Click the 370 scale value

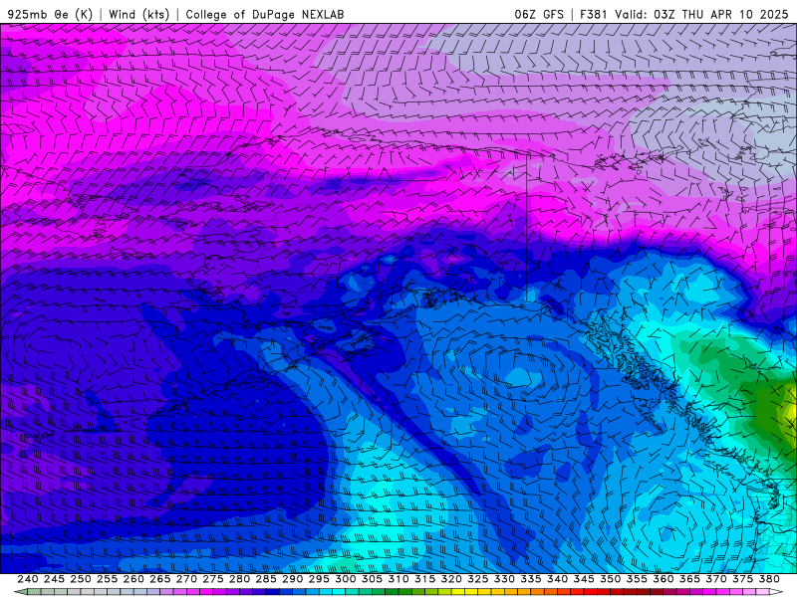[x=716, y=579]
